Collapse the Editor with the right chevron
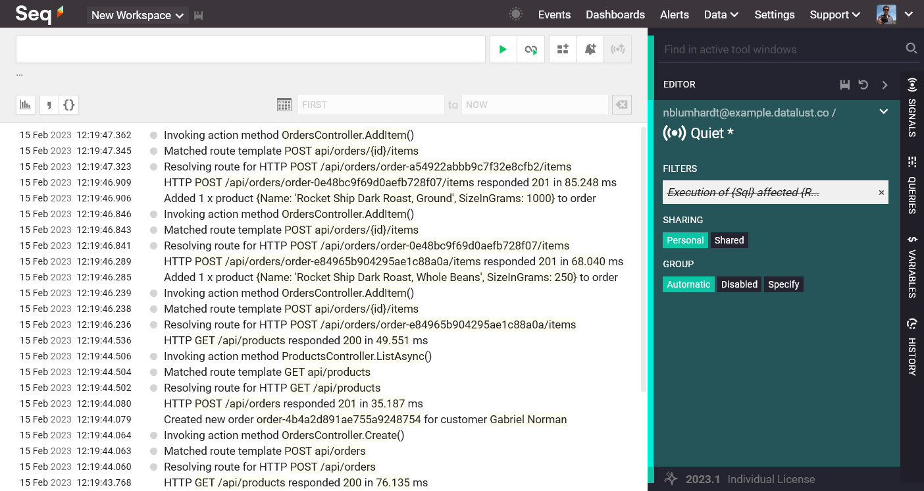Image resolution: width=924 pixels, height=491 pixels. pyautogui.click(x=885, y=84)
